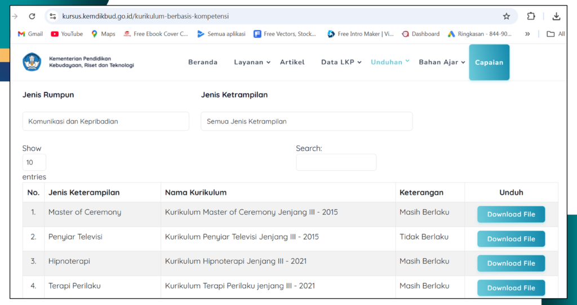The height and width of the screenshot is (305, 577).
Task: Click the Capaian button
Action: pyautogui.click(x=489, y=62)
